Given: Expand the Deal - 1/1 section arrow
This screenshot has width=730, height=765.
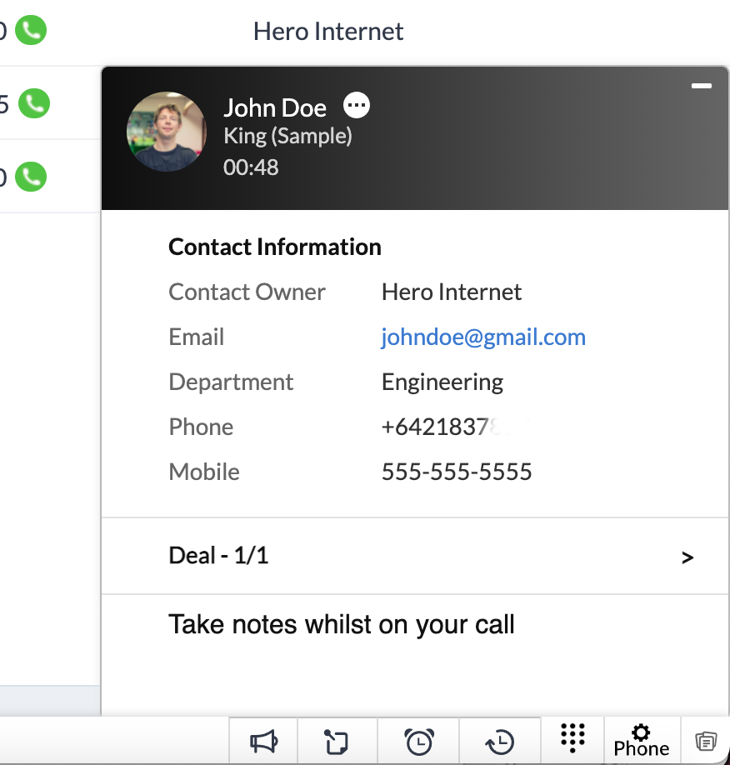Looking at the screenshot, I should coord(687,557).
